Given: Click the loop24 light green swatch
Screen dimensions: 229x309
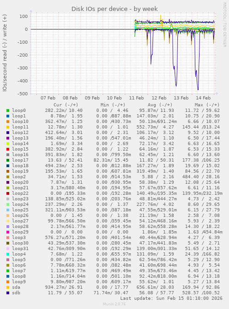Looking at the screenshot, I should tap(8, 204).
